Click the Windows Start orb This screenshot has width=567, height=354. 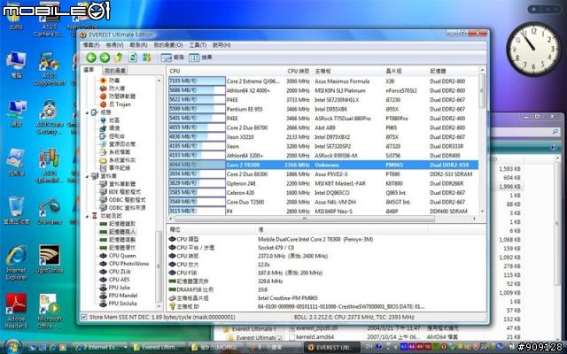(13, 347)
